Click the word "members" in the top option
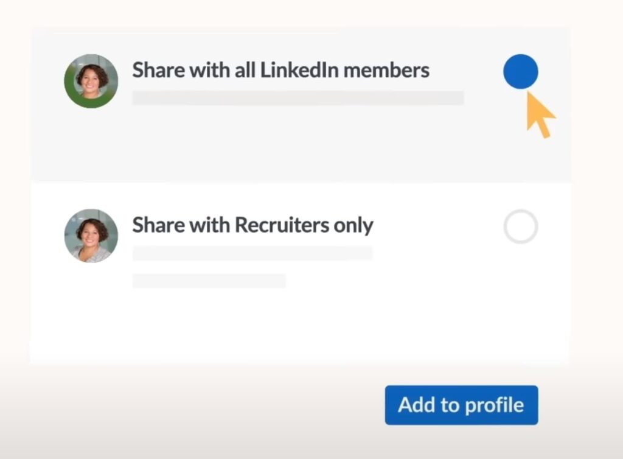Screen dimensions: 623x459 (x=386, y=71)
